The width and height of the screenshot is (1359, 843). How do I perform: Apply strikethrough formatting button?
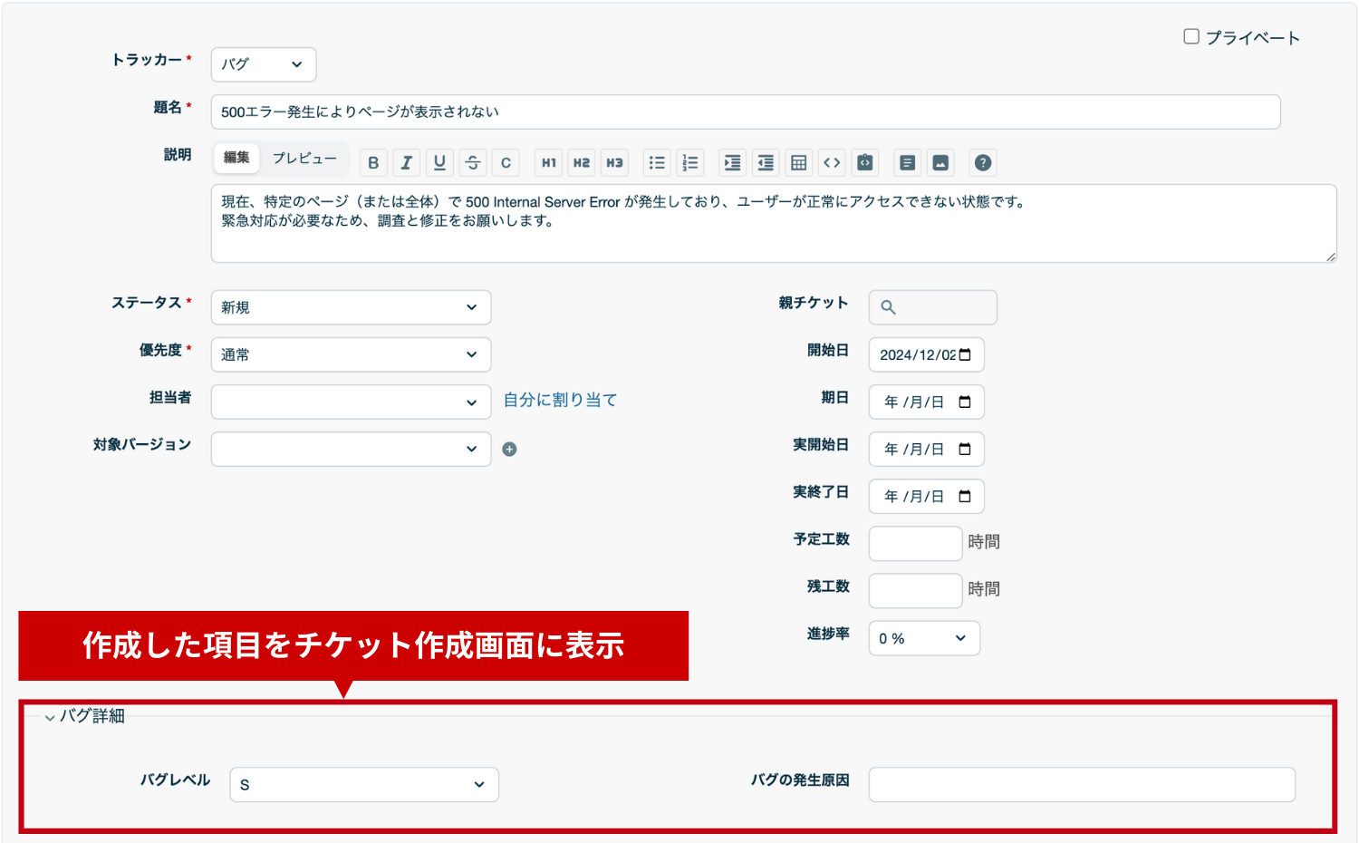(473, 163)
